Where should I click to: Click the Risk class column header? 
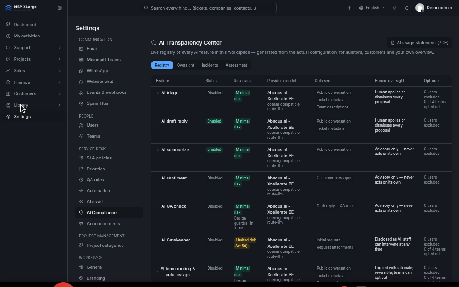242,81
